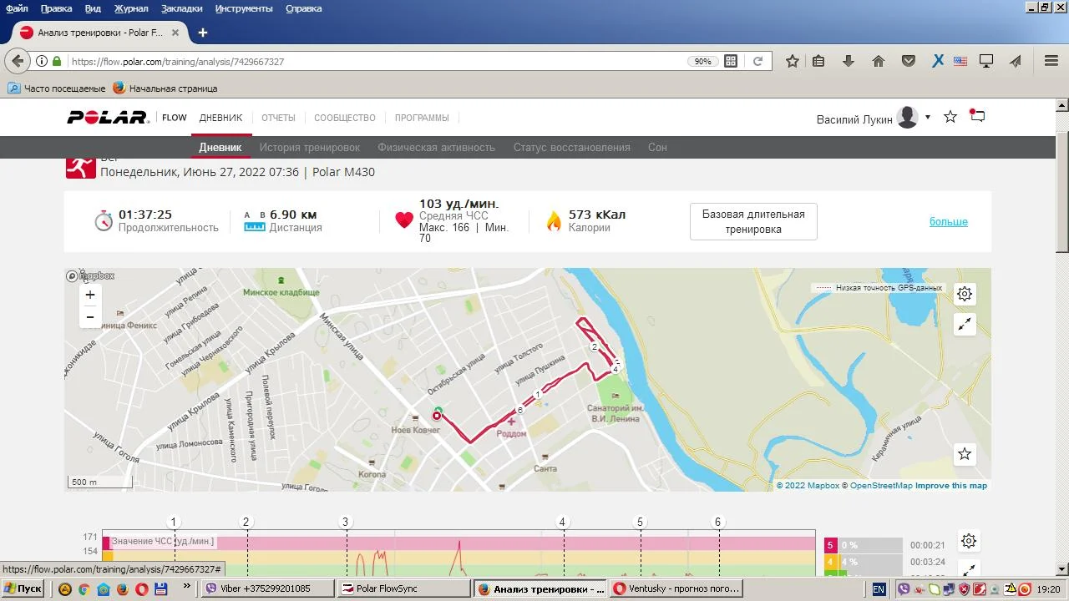
Task: Click lap marker 6 above the graph
Action: 717,523
